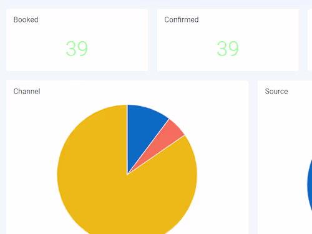
Task: Select the green 39 under Confirmed
Action: coord(228,49)
